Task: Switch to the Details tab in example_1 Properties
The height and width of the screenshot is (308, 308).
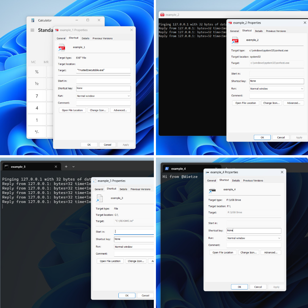Action: [85, 38]
